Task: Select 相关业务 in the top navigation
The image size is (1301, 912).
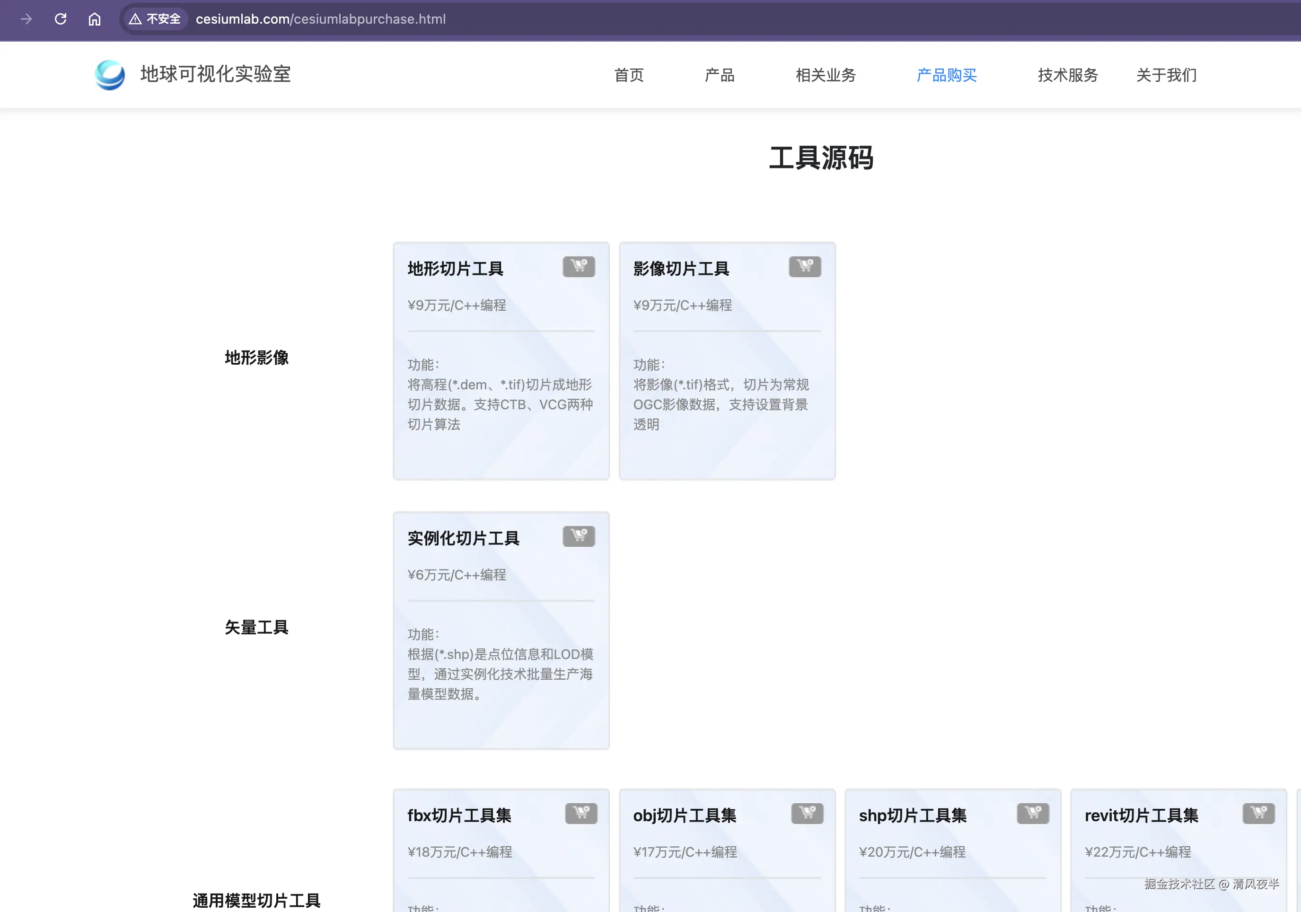Action: coord(826,75)
